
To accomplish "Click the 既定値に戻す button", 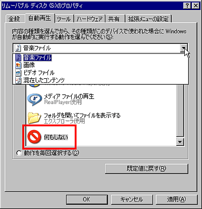I will 146,169.
